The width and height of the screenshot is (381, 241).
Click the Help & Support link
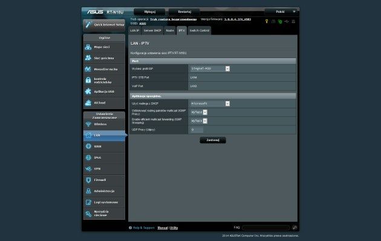(x=143, y=228)
